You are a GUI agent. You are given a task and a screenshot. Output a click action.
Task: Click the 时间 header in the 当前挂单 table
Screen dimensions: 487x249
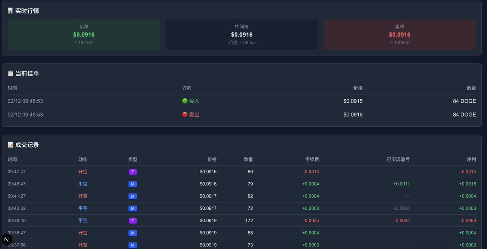point(12,88)
